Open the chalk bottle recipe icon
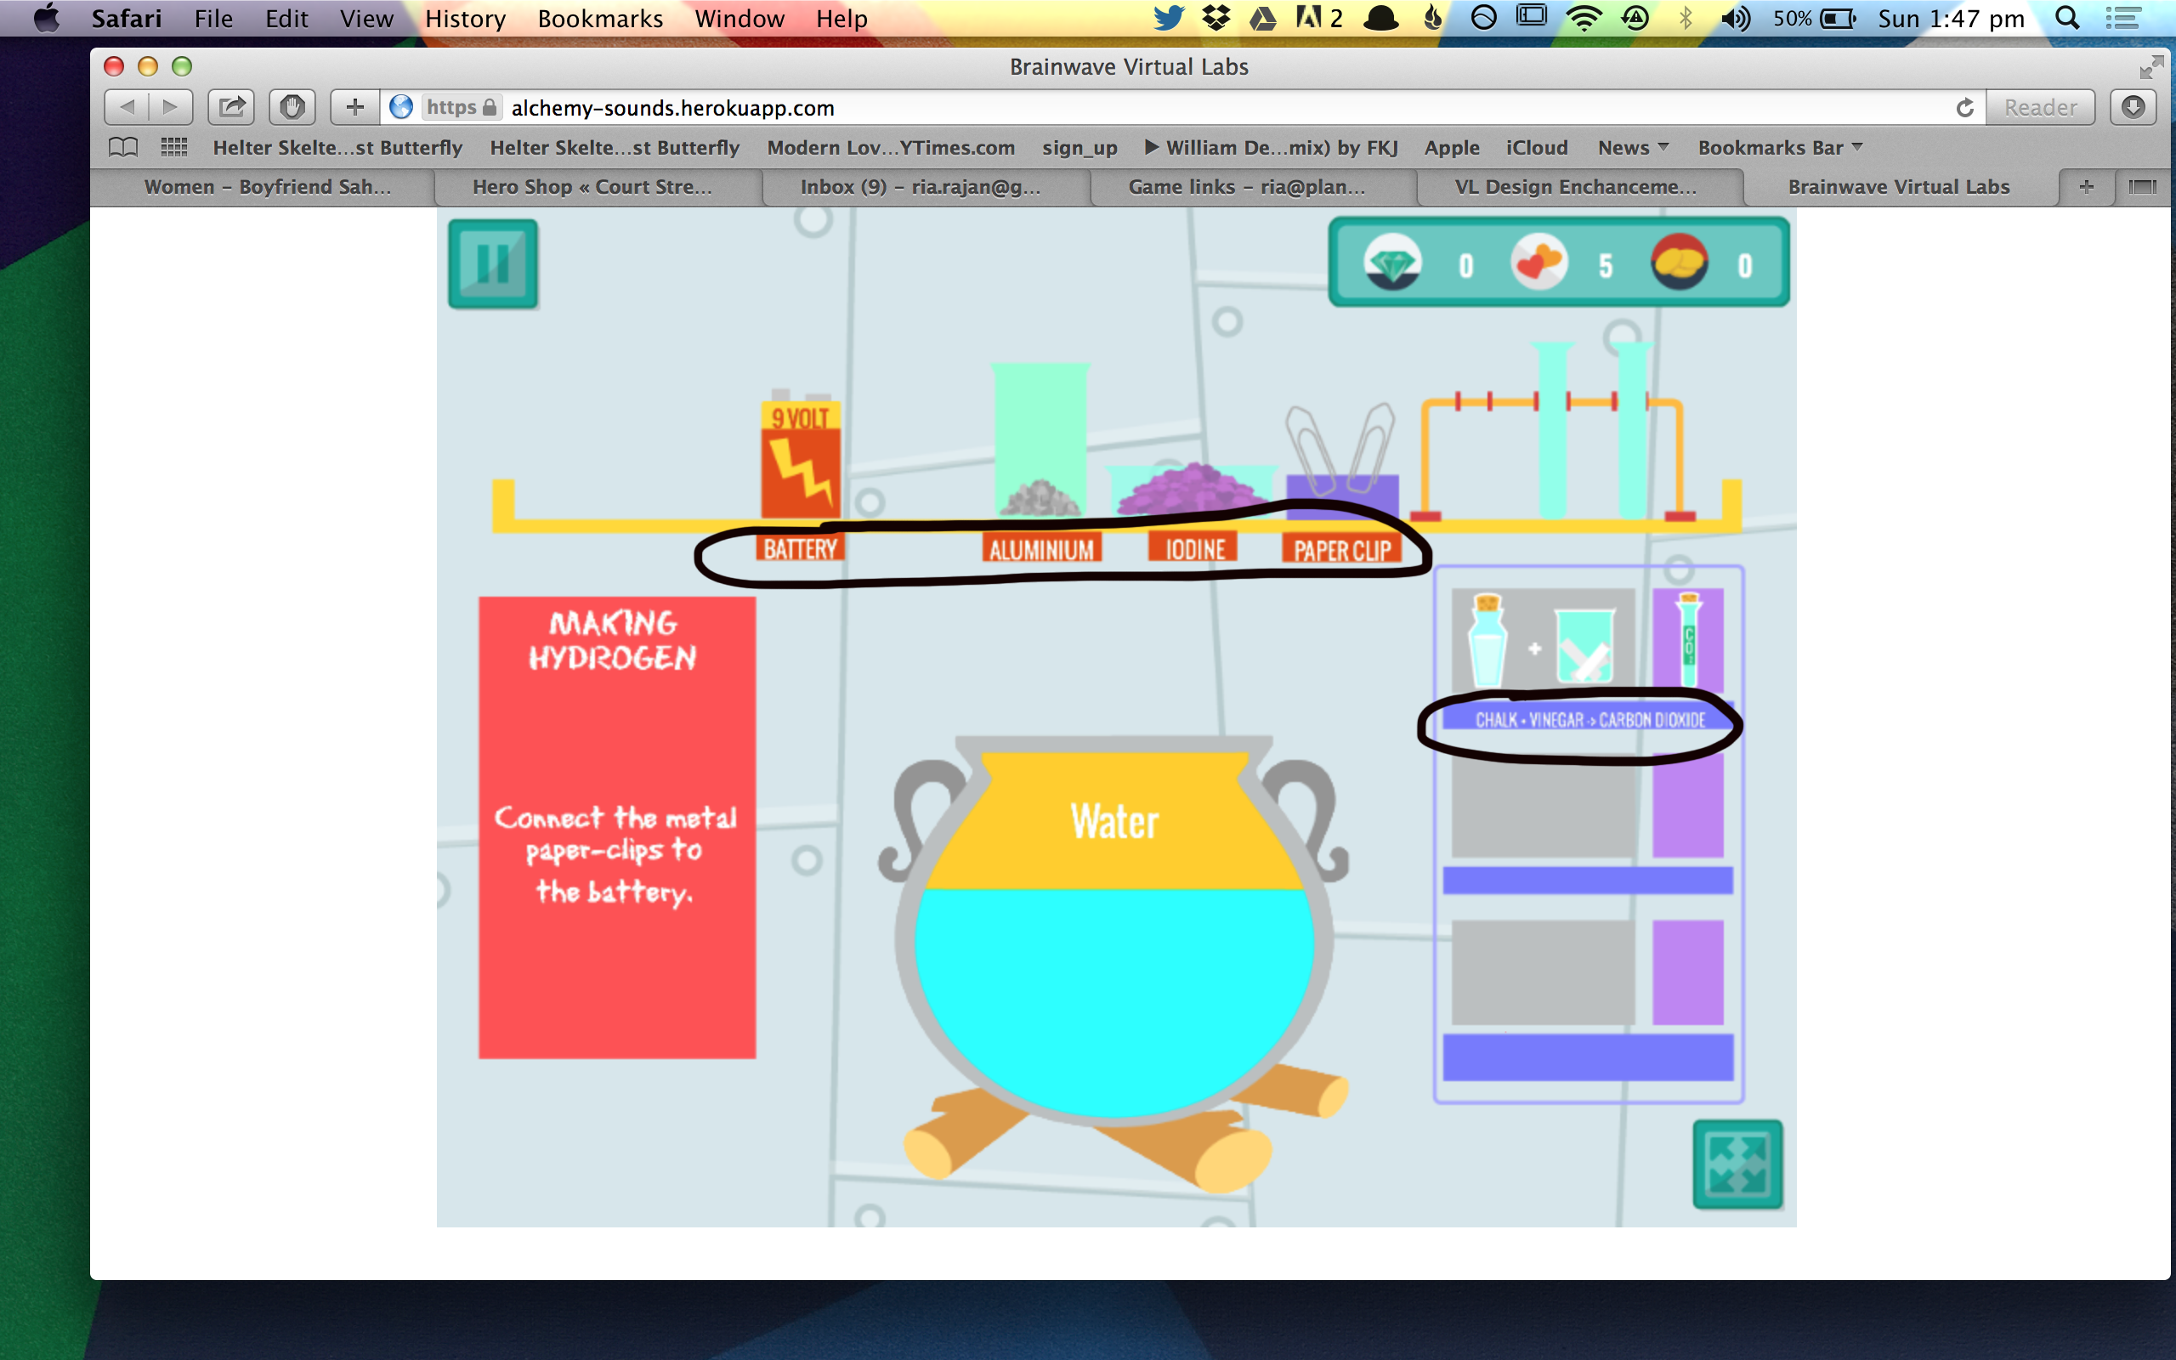Screen dimensions: 2176x1360 (1487, 639)
